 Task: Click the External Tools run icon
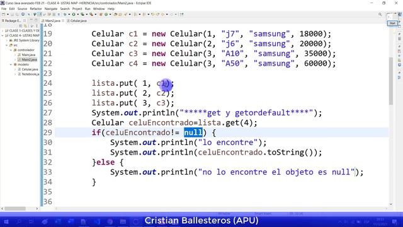(91, 15)
